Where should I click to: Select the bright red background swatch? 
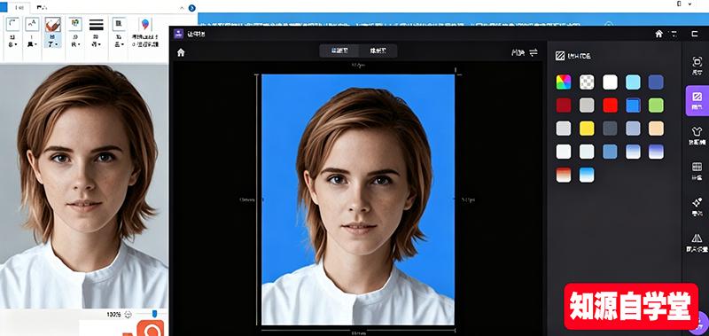pos(610,105)
